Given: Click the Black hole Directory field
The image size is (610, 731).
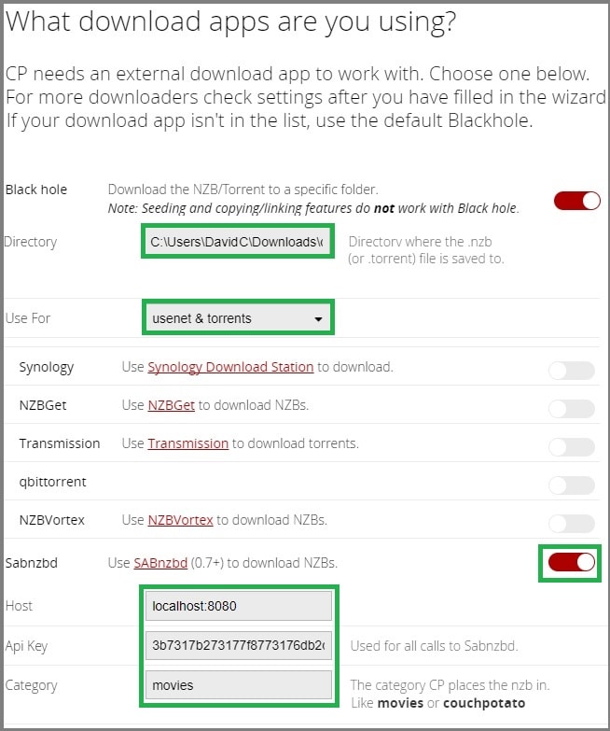Looking at the screenshot, I should point(238,242).
